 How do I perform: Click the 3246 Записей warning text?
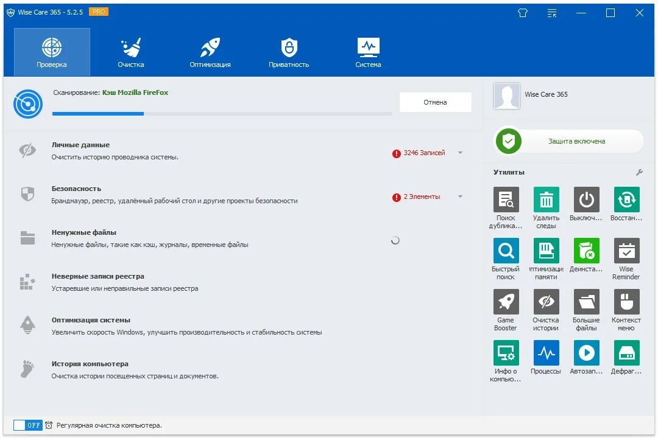[424, 153]
